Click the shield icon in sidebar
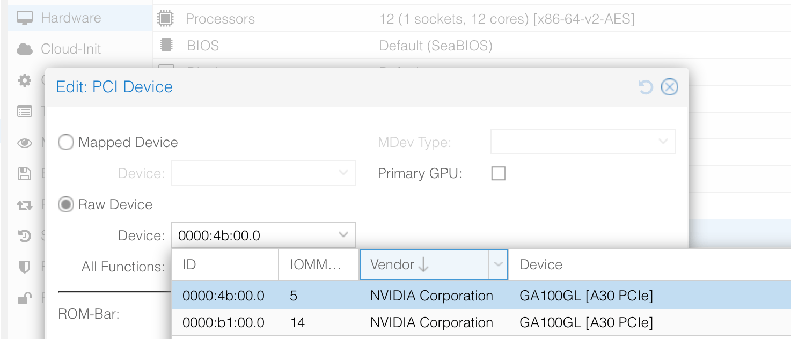The height and width of the screenshot is (339, 791). coord(25,267)
